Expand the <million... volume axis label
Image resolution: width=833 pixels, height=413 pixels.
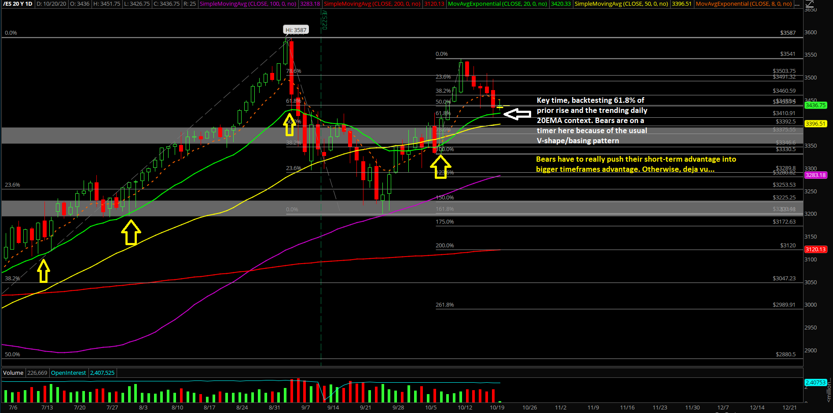tap(829, 390)
